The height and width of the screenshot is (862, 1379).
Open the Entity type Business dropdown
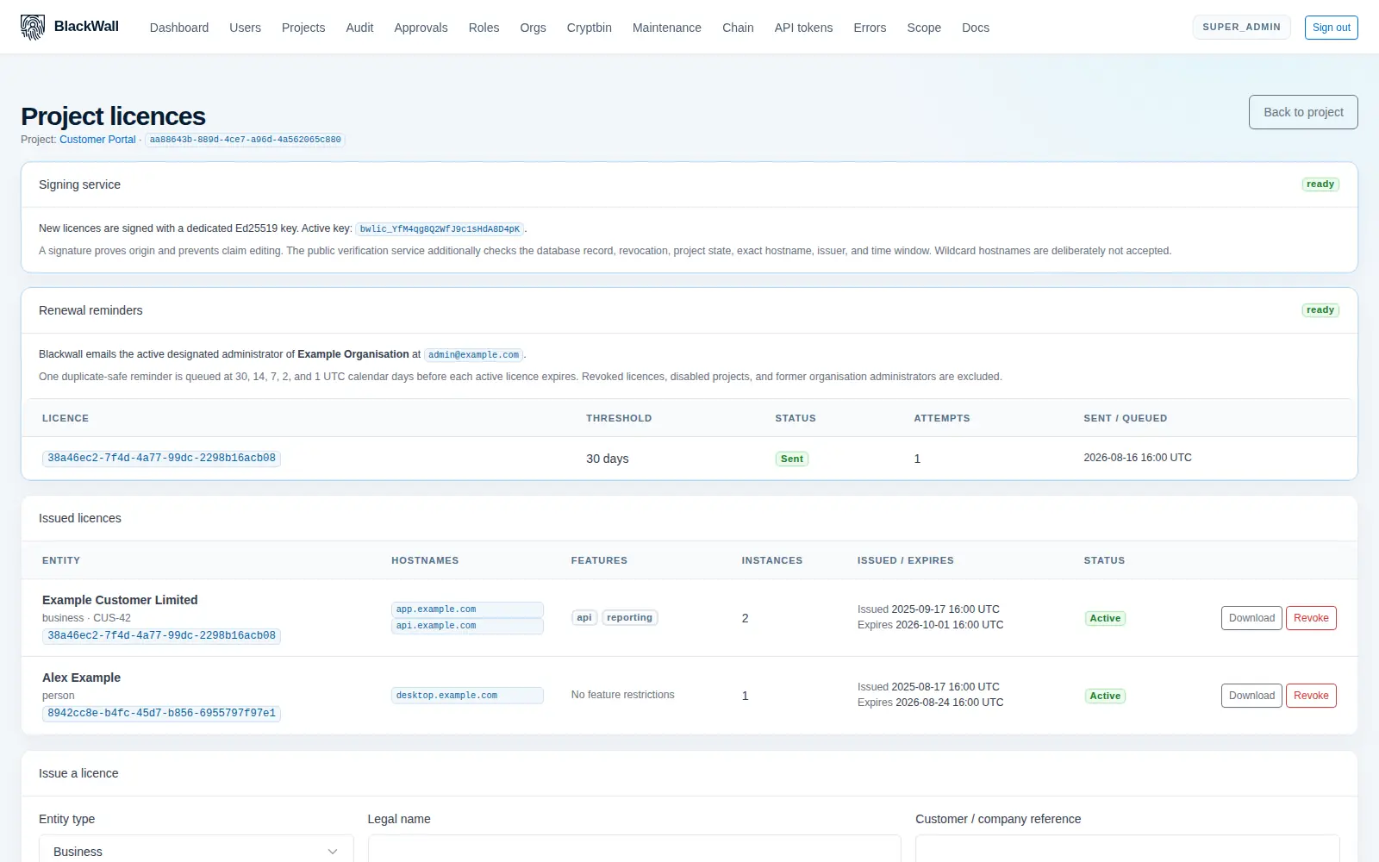coord(196,849)
